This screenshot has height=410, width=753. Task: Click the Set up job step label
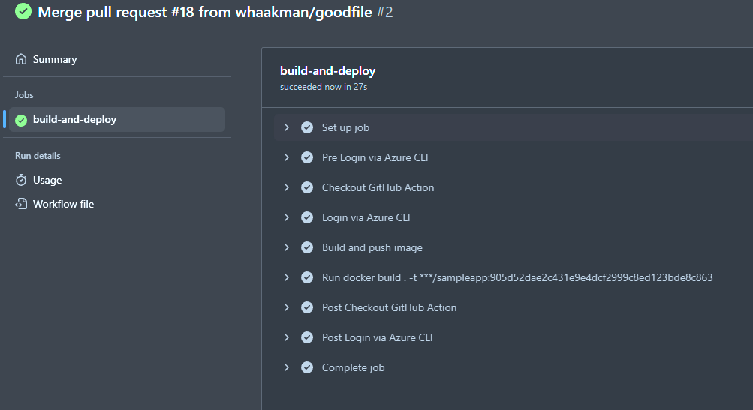click(345, 127)
